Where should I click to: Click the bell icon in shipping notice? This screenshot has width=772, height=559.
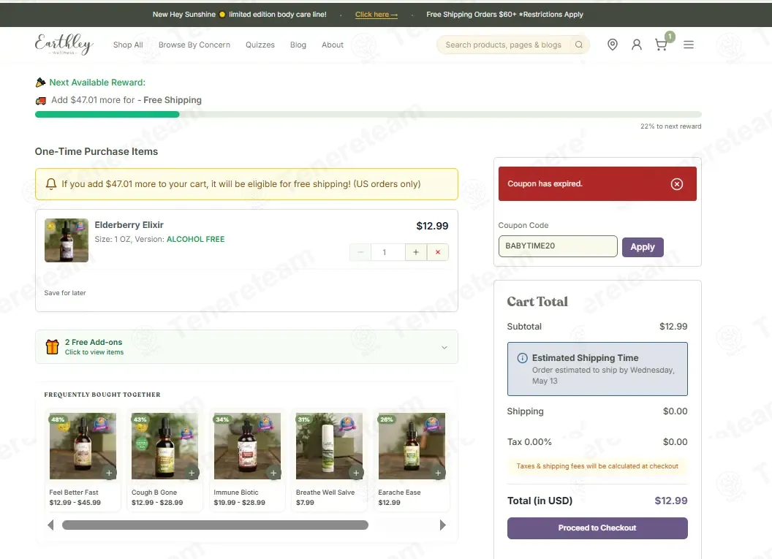coord(50,184)
